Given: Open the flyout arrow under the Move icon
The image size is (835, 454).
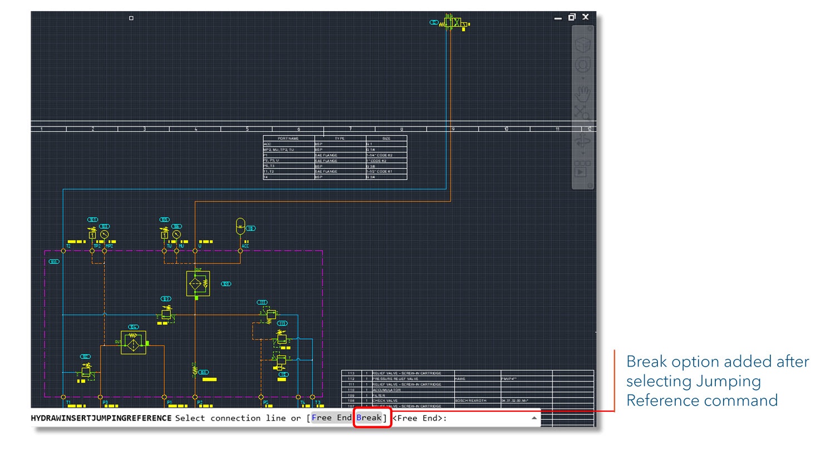Looking at the screenshot, I should click(583, 152).
